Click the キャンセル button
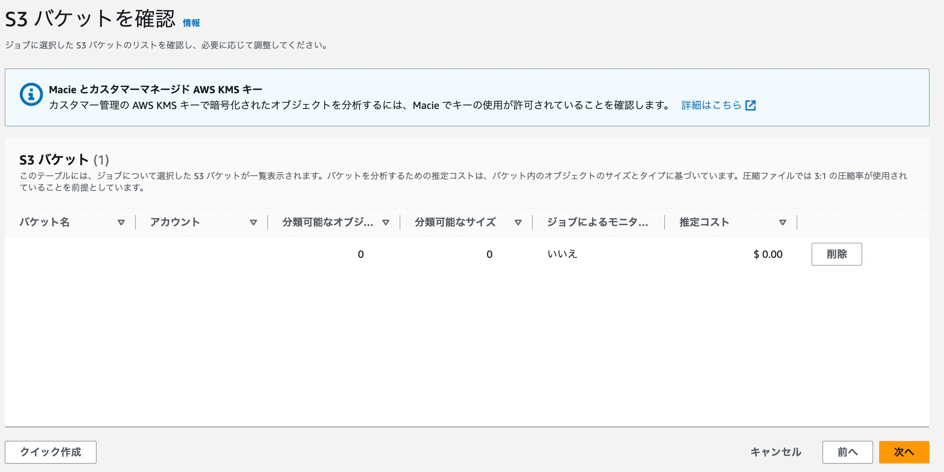 (775, 452)
